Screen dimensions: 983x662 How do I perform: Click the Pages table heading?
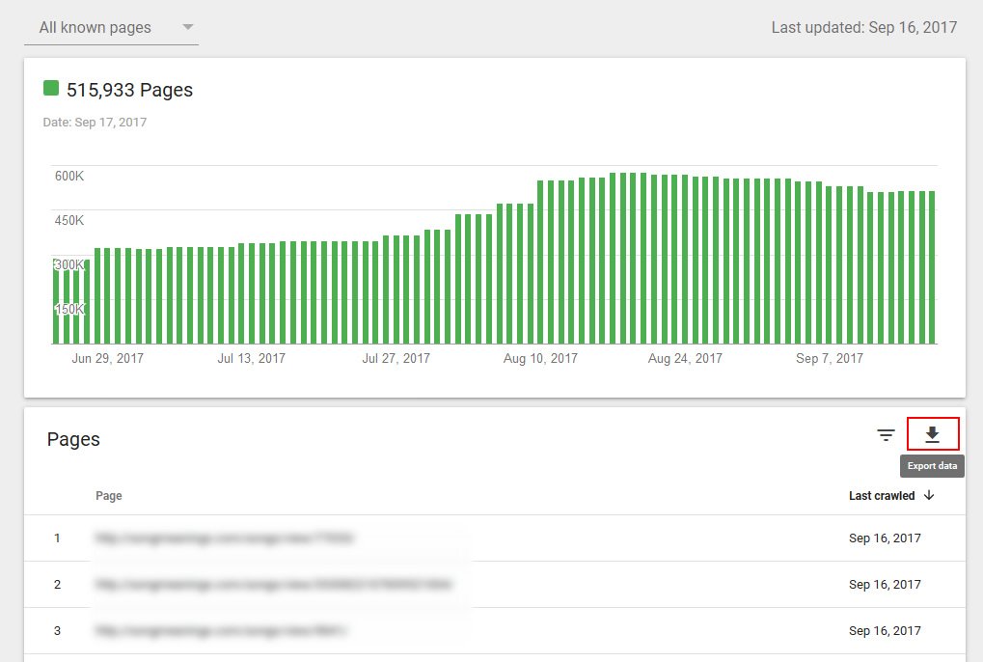(73, 439)
